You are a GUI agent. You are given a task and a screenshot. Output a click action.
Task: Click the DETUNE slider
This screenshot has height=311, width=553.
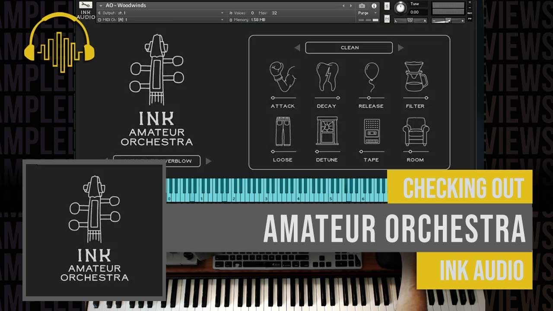point(327,152)
